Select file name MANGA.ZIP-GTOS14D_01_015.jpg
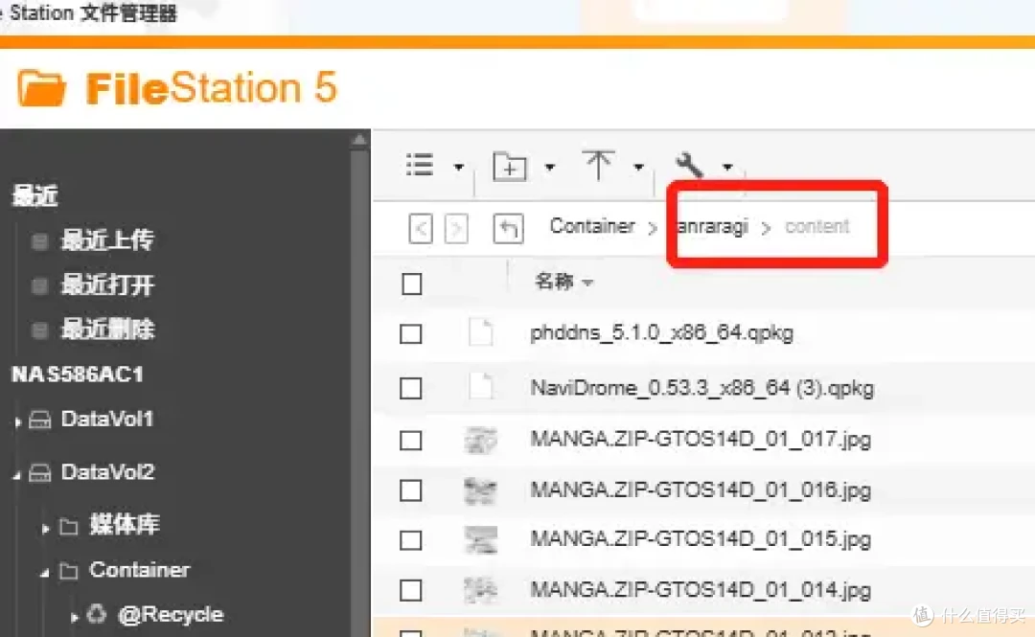The width and height of the screenshot is (1035, 637). (701, 540)
